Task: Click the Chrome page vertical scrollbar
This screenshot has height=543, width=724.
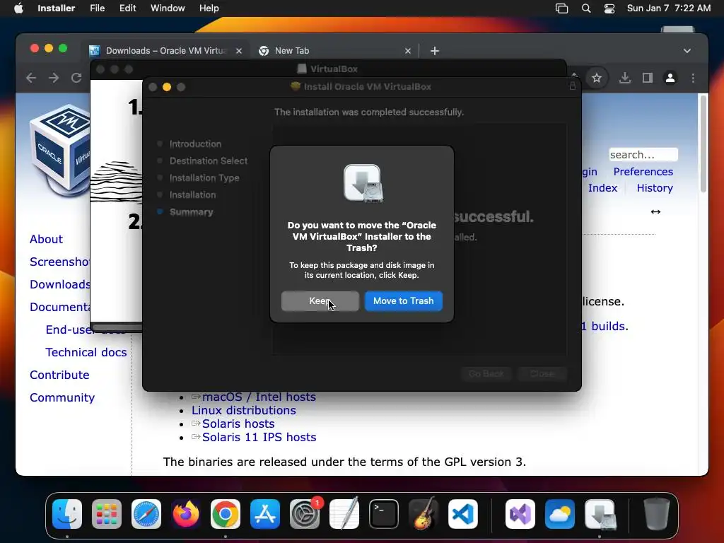Action: [703, 143]
